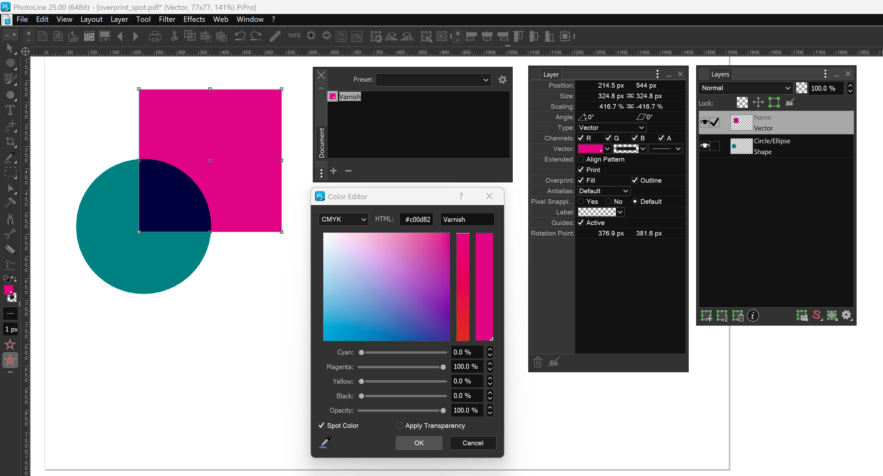Open the Edit menu

coord(42,19)
